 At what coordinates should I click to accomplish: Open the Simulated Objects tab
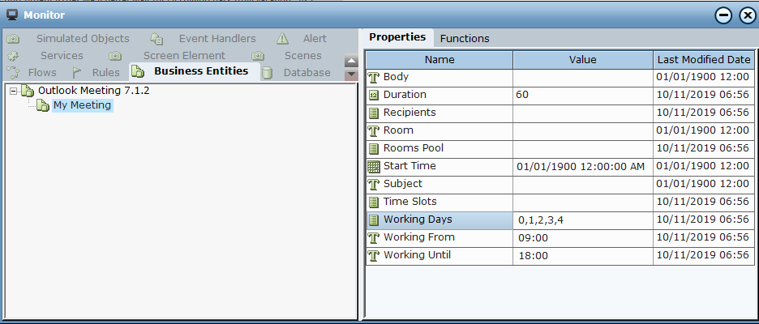[x=82, y=38]
